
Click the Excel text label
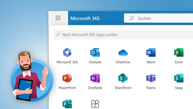click(x=179, y=62)
